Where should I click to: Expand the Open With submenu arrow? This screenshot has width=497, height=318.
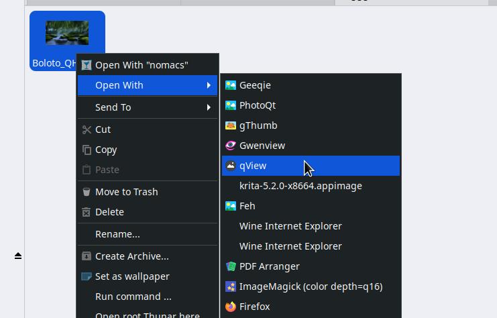pos(209,85)
